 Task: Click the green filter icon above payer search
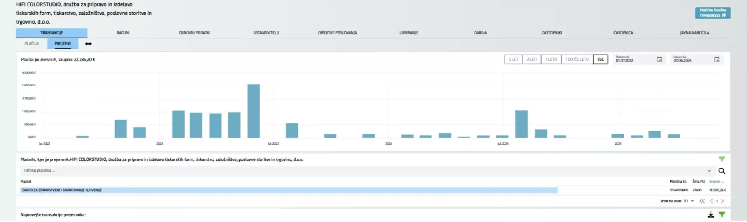click(x=722, y=159)
